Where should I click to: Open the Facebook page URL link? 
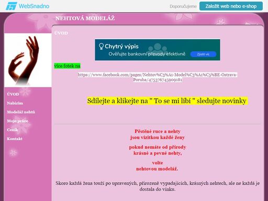pyautogui.click(x=158, y=77)
